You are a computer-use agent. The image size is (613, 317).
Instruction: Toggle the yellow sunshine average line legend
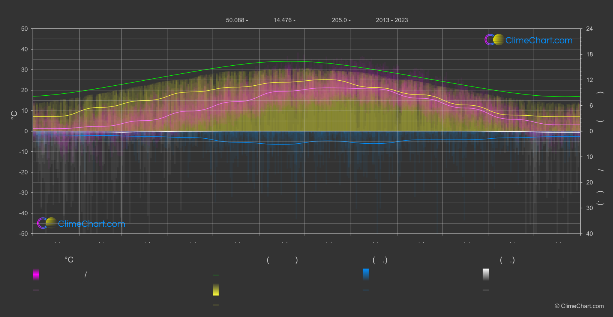[216, 305]
